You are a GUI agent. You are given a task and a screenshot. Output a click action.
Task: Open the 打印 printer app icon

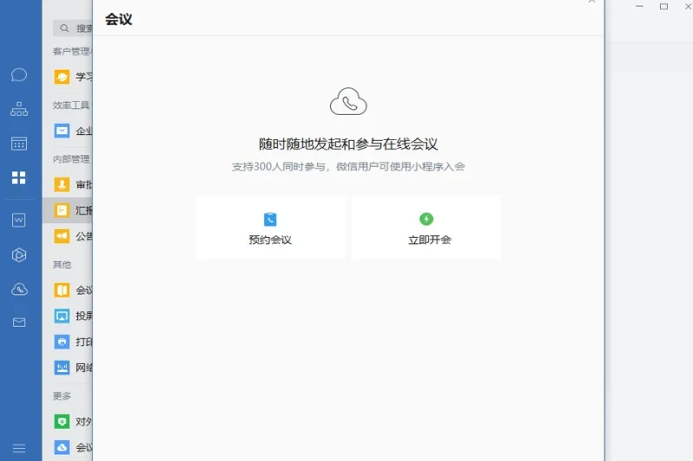coord(62,342)
